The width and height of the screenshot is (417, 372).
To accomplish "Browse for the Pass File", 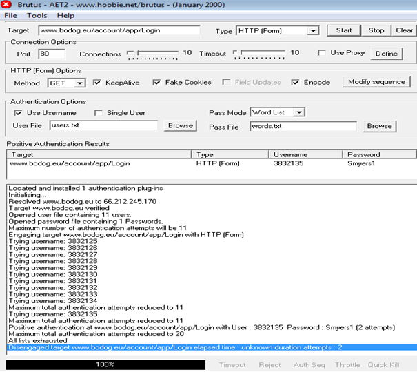I will pyautogui.click(x=380, y=126).
